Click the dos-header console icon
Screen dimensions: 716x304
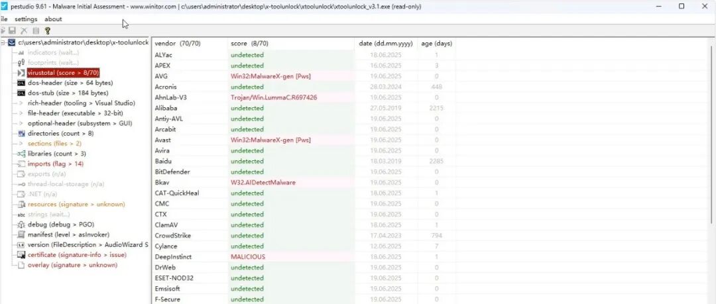pyautogui.click(x=21, y=83)
